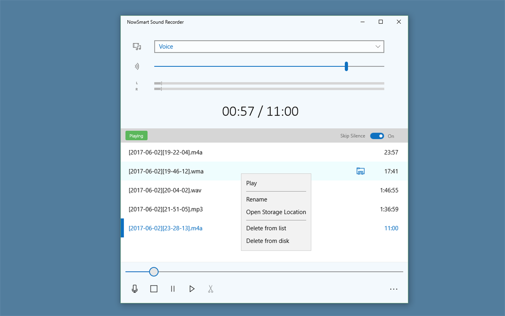This screenshot has width=505, height=316.
Task: Click the play triangle button
Action: point(192,289)
